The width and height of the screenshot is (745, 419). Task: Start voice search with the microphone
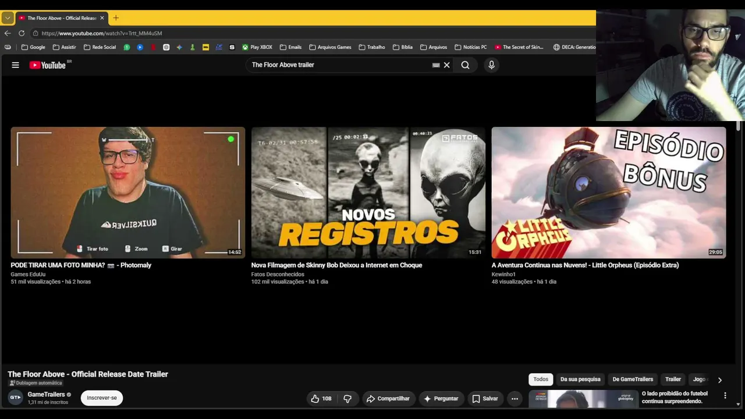pos(491,65)
